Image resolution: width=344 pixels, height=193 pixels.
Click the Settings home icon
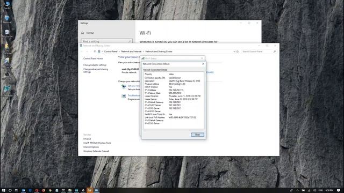(82, 33)
